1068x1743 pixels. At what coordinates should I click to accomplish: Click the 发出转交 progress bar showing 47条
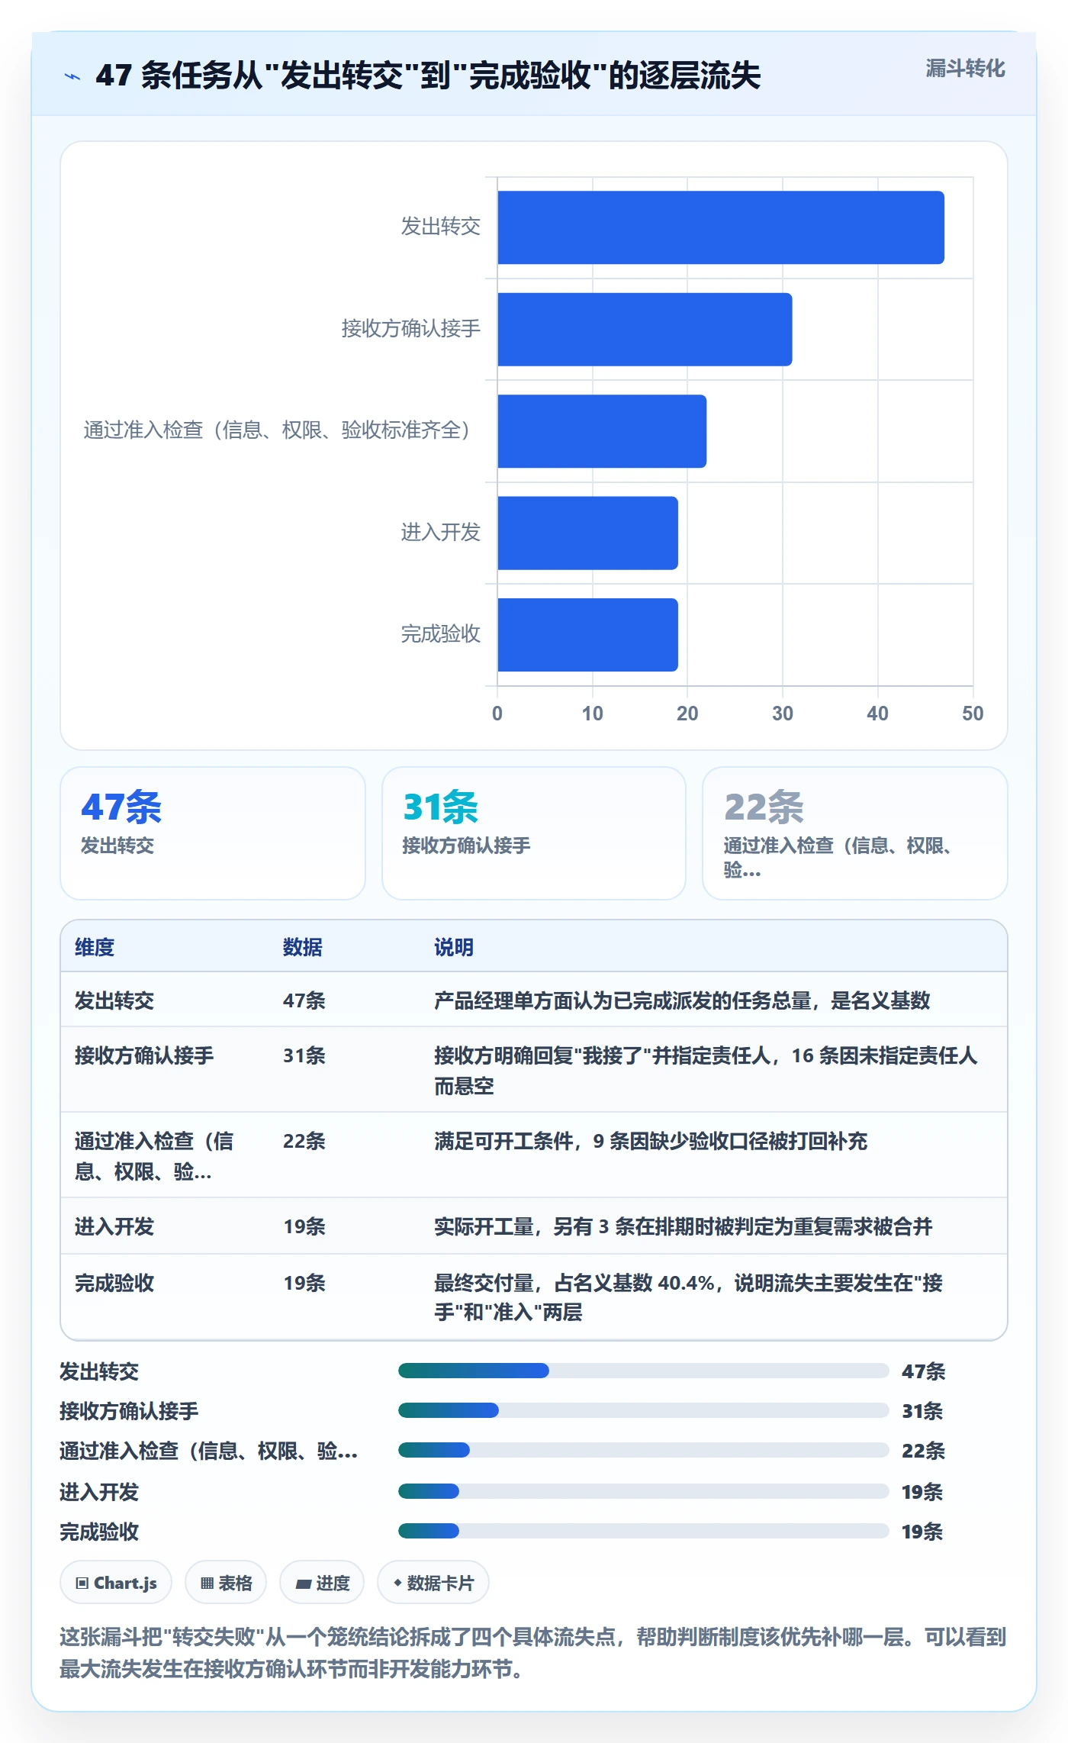(644, 1371)
